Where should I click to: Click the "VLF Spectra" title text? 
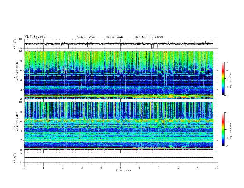(35, 37)
